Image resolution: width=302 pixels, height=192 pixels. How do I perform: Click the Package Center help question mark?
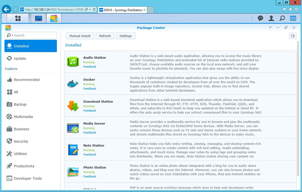click(x=270, y=27)
